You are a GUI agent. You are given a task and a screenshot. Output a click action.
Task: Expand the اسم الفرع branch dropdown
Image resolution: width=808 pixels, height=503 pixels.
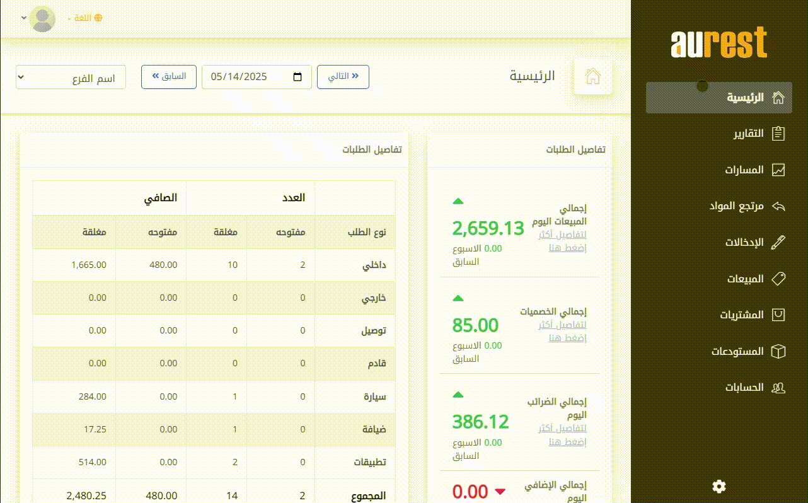71,78
